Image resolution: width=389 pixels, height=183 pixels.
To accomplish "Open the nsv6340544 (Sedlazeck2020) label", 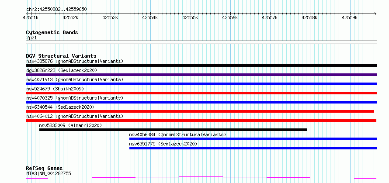I will tap(60, 107).
